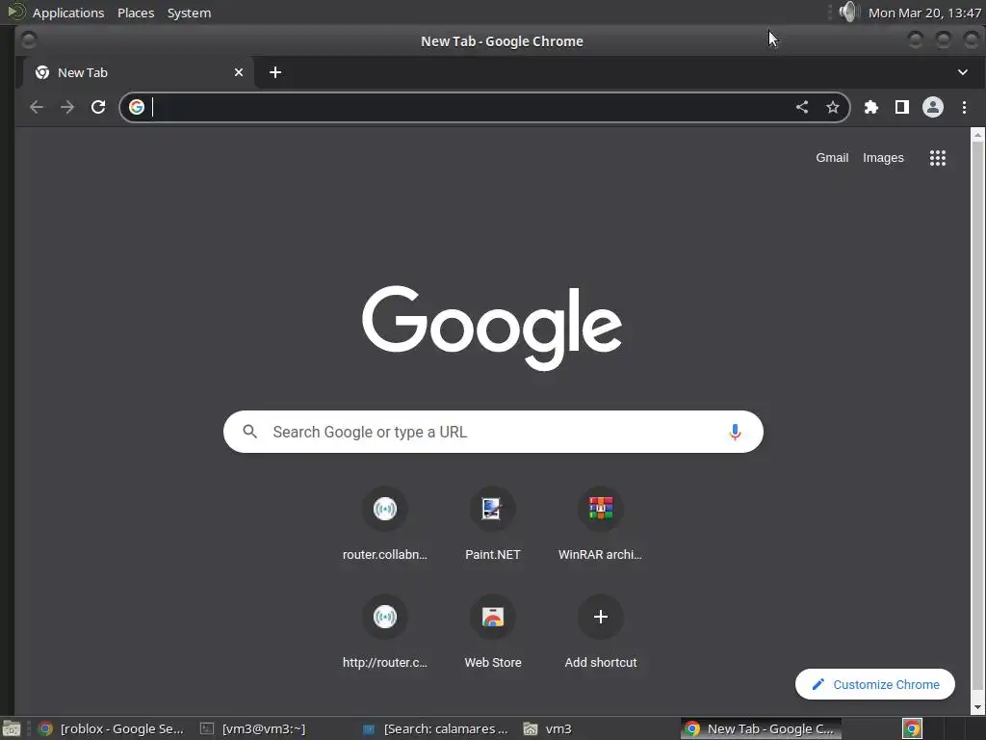Click the volume speaker in the system panel
986x740 pixels.
pos(848,12)
